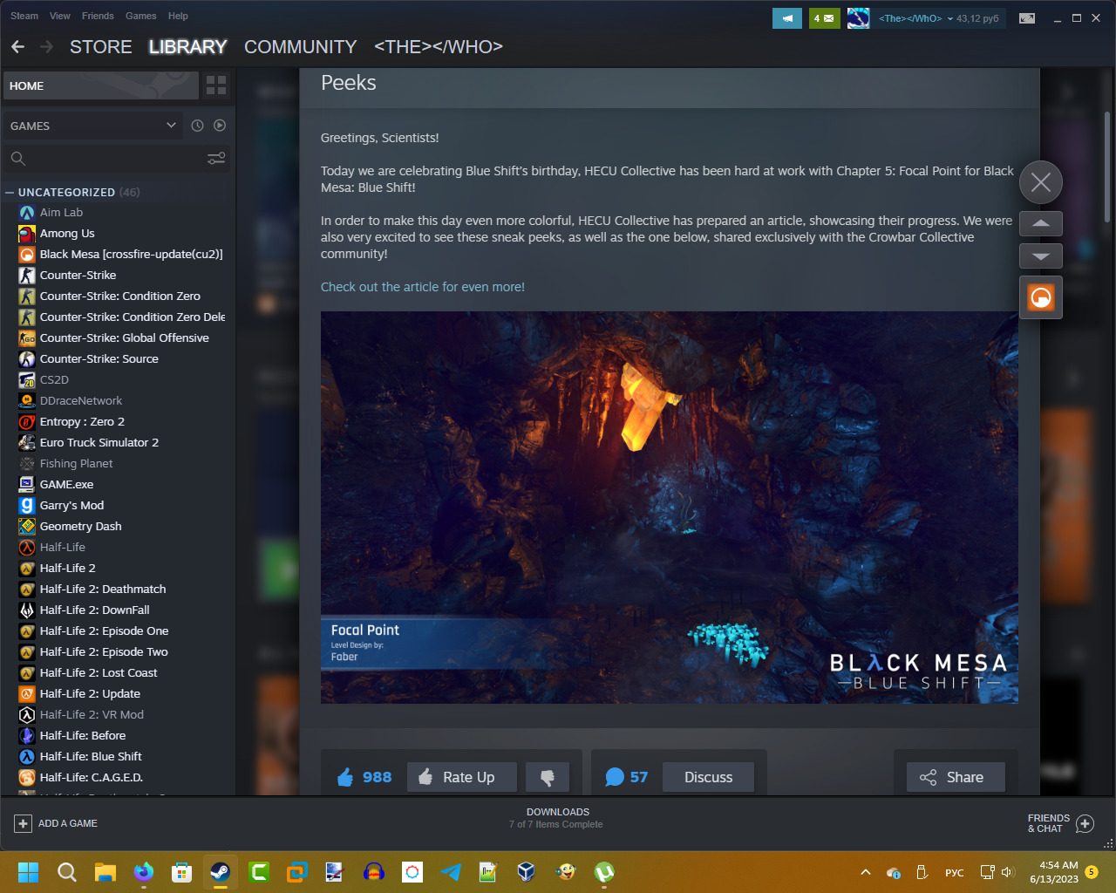1116x893 pixels.
Task: Select Half-Life 2: Episode Two
Action: tap(104, 652)
